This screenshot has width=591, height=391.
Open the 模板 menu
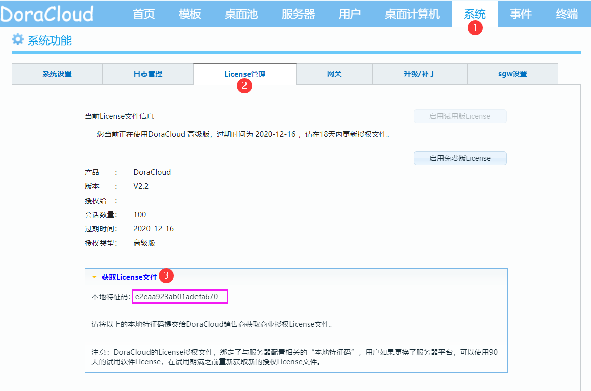189,14
